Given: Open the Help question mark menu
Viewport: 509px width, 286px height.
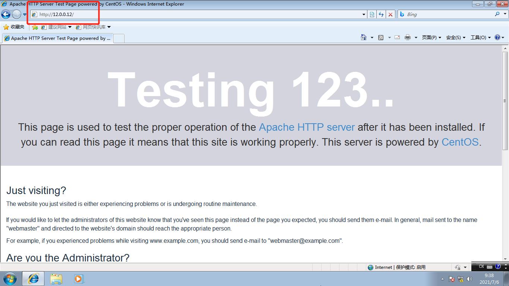Looking at the screenshot, I should tap(499, 37).
